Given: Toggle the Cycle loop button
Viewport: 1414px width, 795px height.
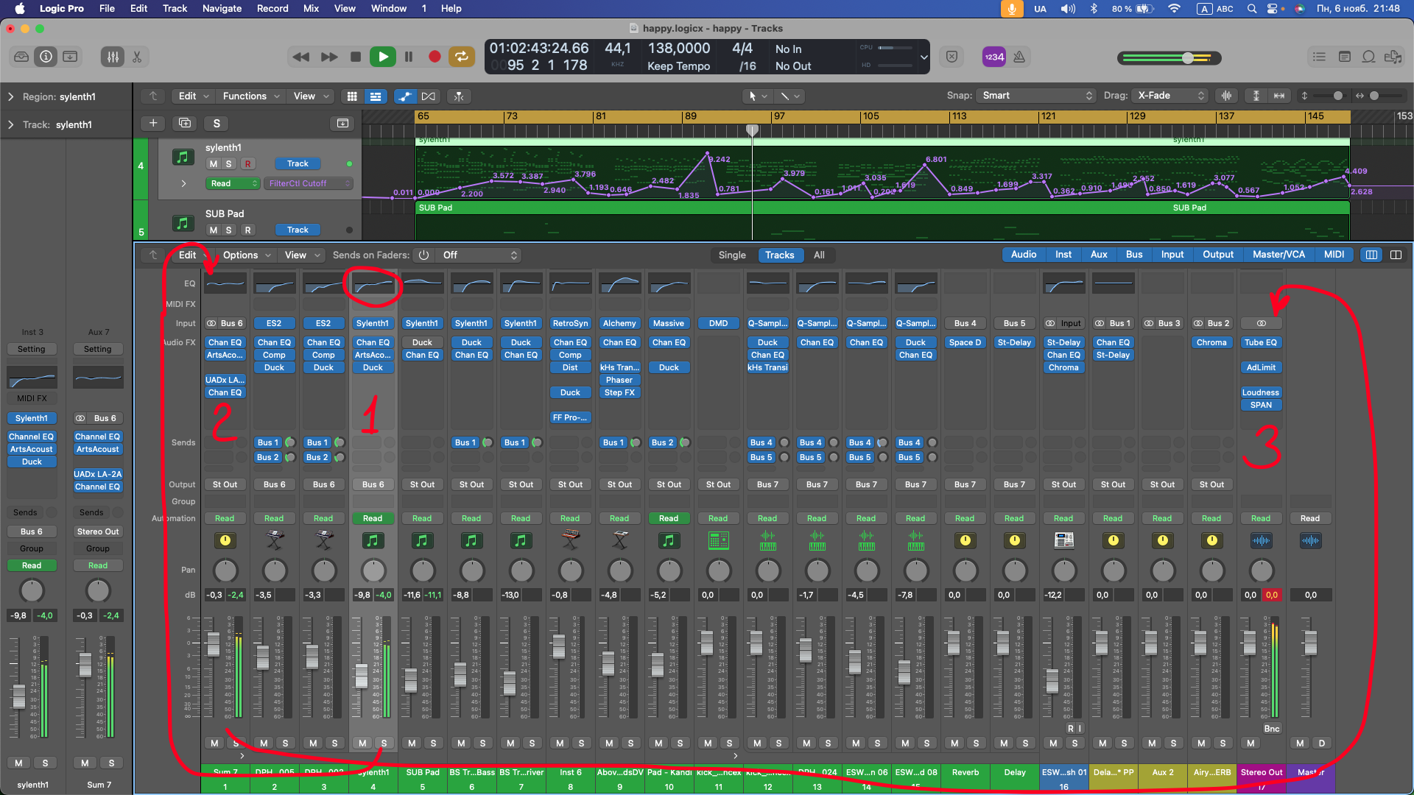Looking at the screenshot, I should click(462, 57).
